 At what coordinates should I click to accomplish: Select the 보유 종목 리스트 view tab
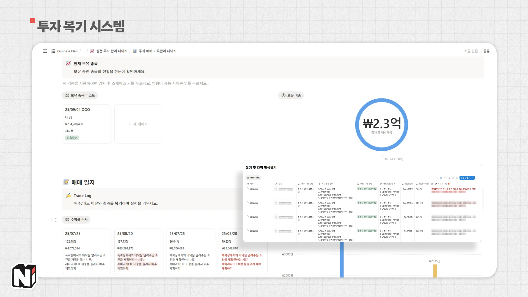point(80,95)
